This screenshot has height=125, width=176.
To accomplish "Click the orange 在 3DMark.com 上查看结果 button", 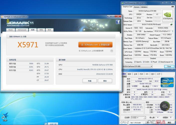I will [95, 45].
